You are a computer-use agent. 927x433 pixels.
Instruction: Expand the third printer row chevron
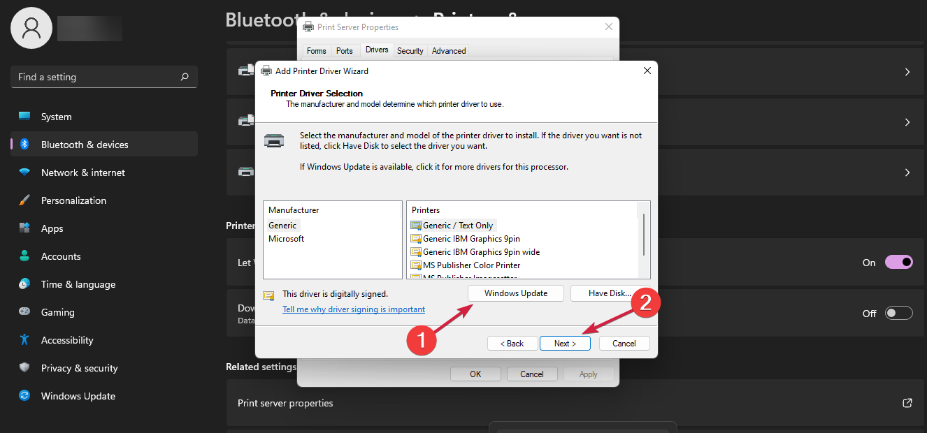coord(907,173)
